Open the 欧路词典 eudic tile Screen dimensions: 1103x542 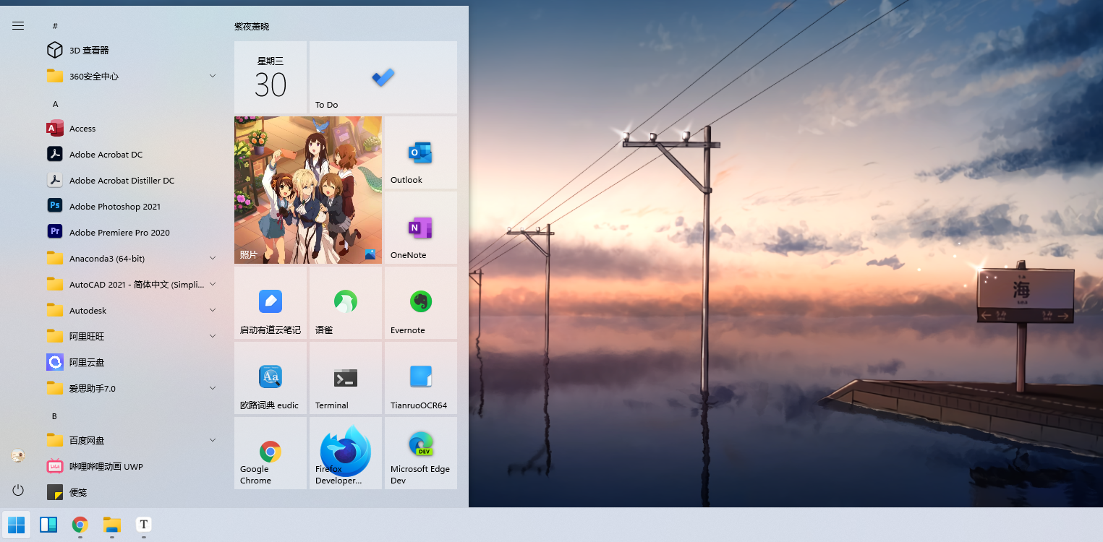(271, 378)
